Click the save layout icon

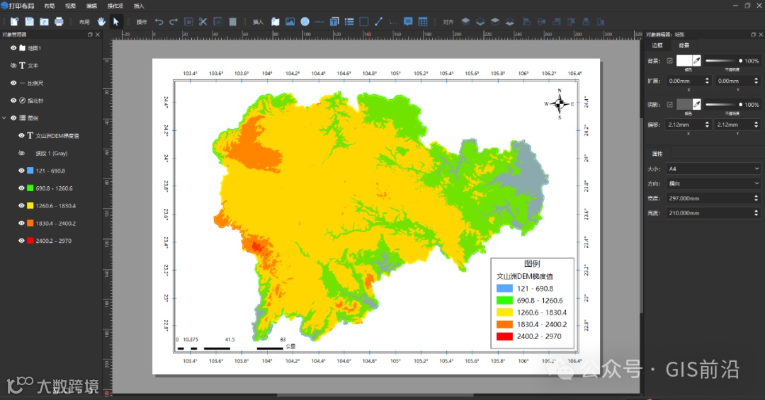(x=29, y=21)
